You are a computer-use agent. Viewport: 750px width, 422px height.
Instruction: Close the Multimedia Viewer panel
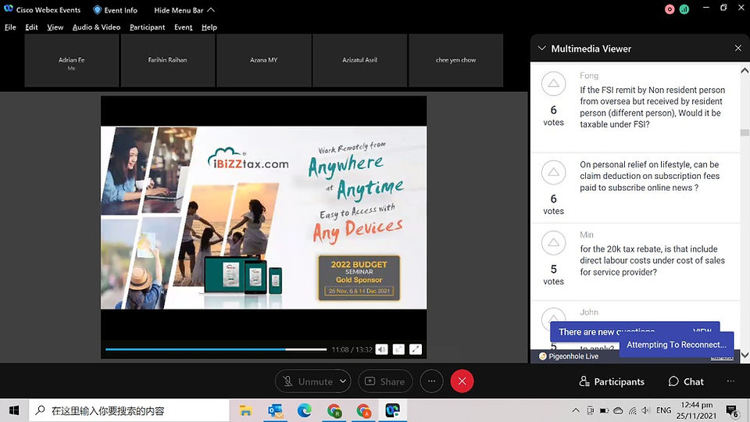tap(738, 48)
